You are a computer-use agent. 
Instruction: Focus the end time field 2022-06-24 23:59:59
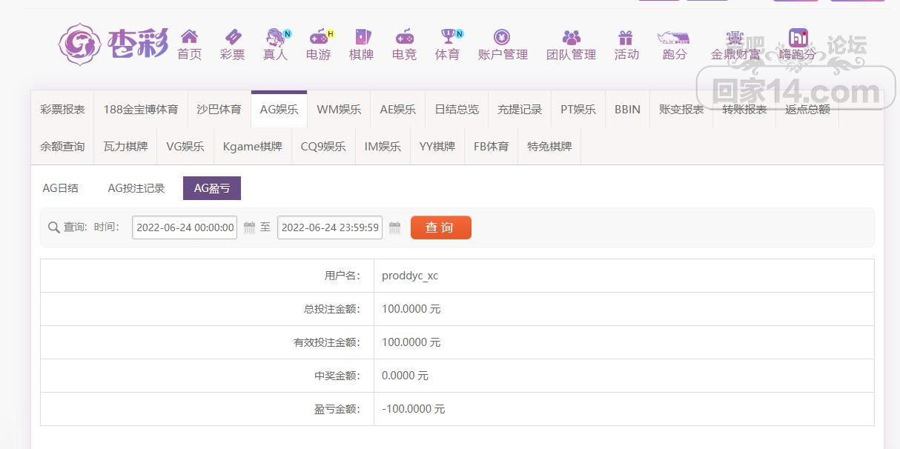(x=330, y=227)
